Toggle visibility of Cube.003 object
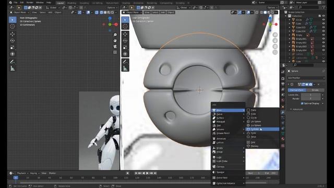Image resolution: width=334 pixels, height=188 pixels. (x=324, y=27)
